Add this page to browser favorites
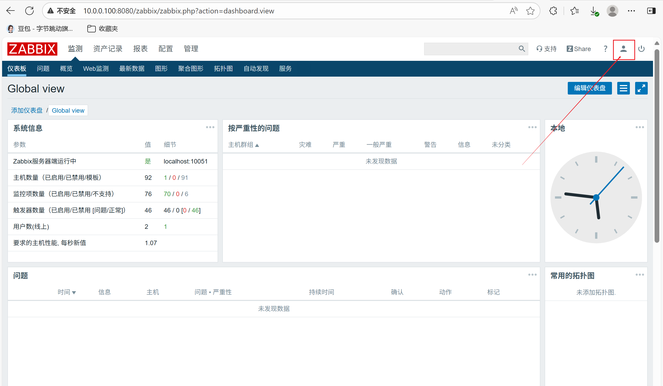The image size is (663, 386). tap(530, 11)
